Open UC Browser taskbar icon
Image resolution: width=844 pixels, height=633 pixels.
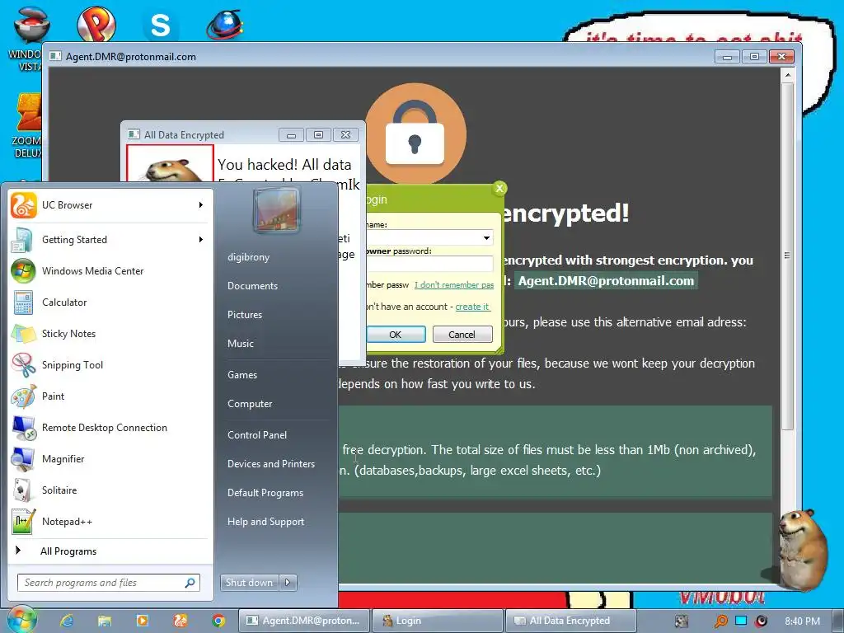click(x=180, y=621)
